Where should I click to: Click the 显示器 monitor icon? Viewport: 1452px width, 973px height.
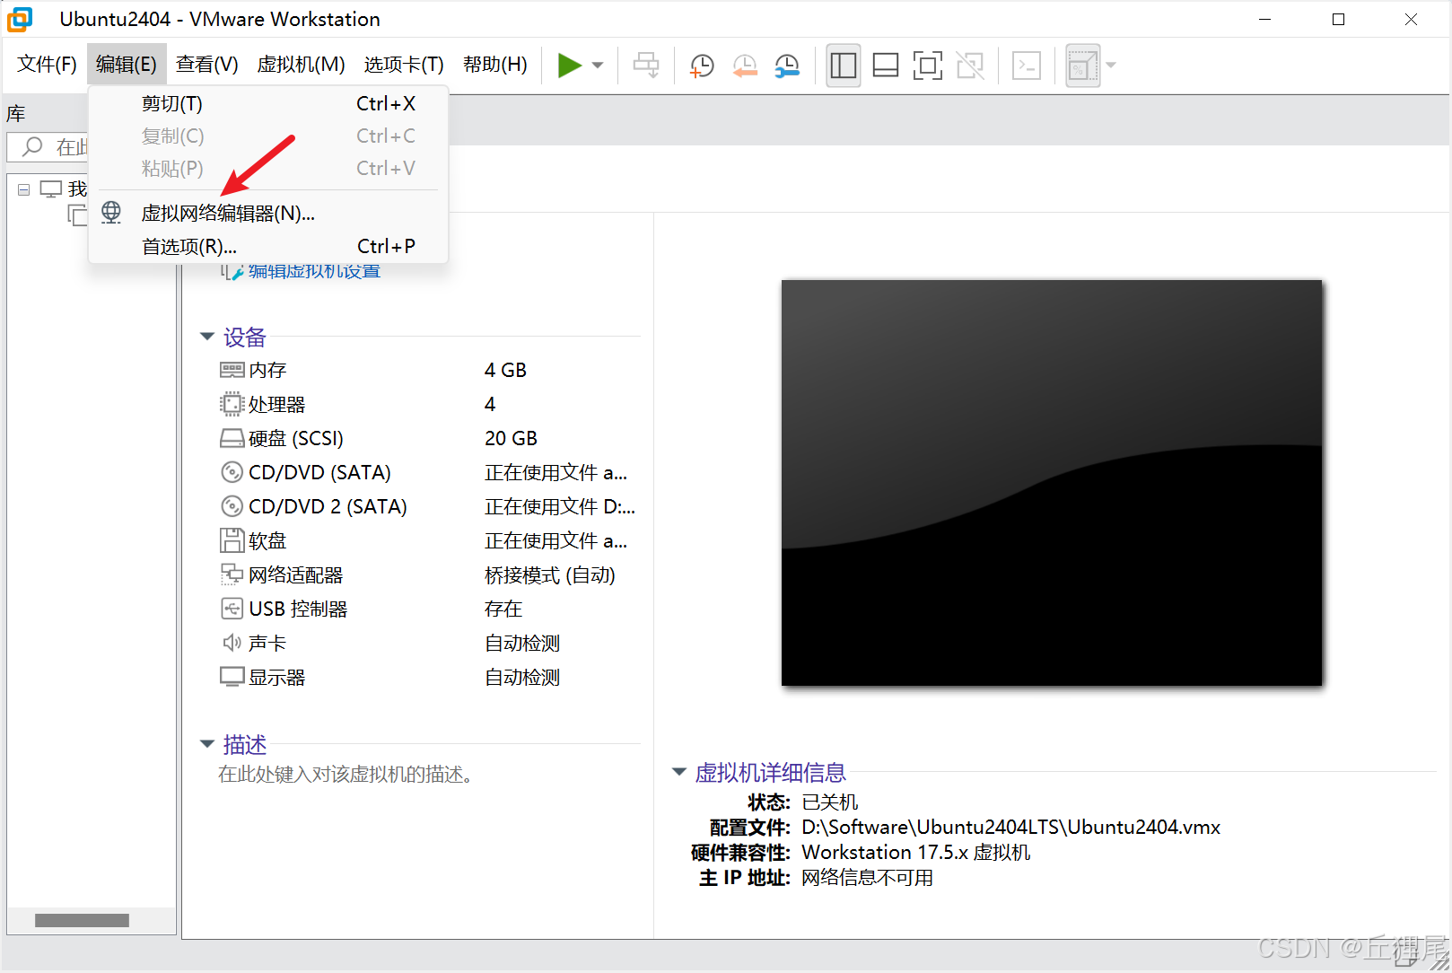tap(232, 677)
